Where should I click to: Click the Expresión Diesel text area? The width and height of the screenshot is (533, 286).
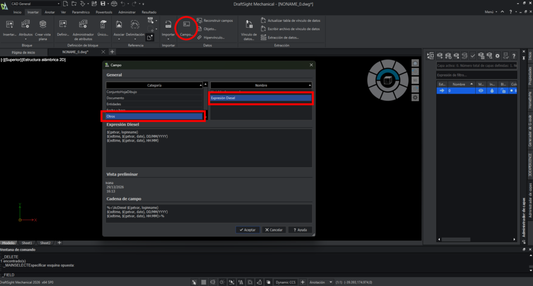(x=209, y=148)
